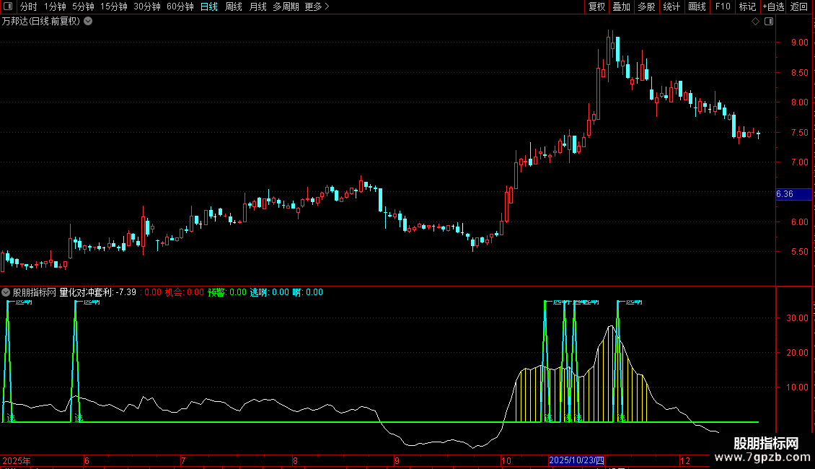Image resolution: width=815 pixels, height=469 pixels.
Task: Open the 统计 statistics tool
Action: point(671,6)
